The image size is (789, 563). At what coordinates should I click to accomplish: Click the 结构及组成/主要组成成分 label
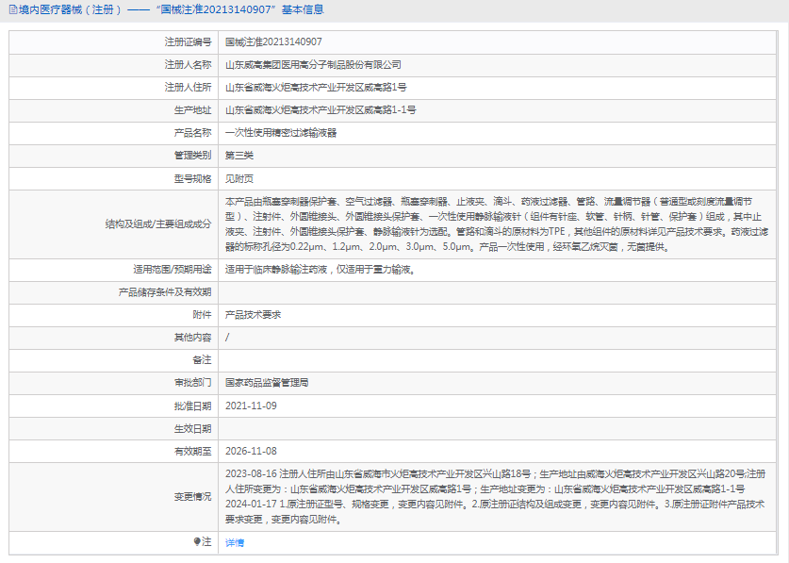click(x=158, y=224)
